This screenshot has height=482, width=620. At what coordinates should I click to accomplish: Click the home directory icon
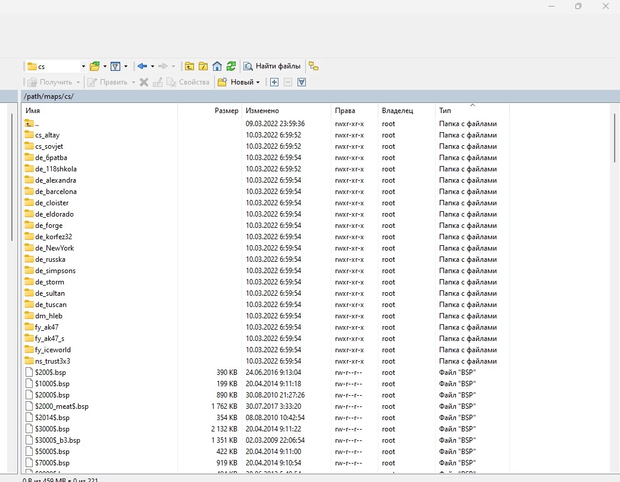click(x=217, y=66)
